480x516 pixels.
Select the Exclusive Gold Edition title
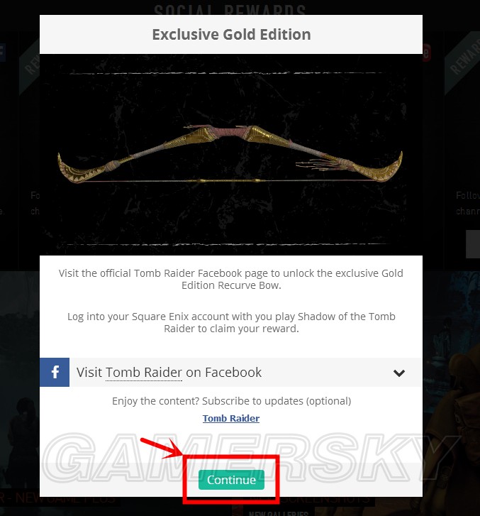click(x=231, y=34)
